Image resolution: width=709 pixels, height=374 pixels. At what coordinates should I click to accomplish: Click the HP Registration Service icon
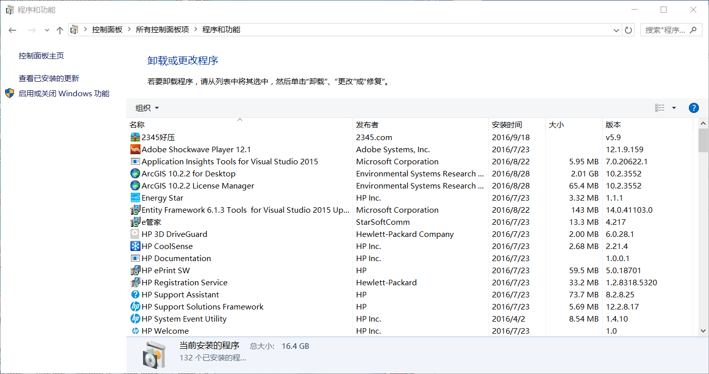(x=135, y=282)
